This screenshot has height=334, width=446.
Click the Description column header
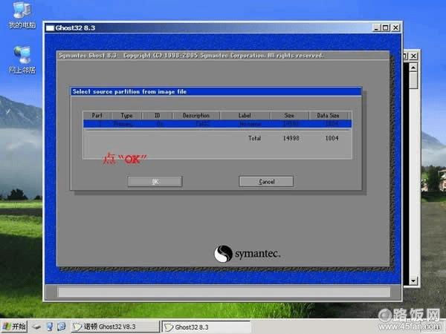(x=196, y=115)
